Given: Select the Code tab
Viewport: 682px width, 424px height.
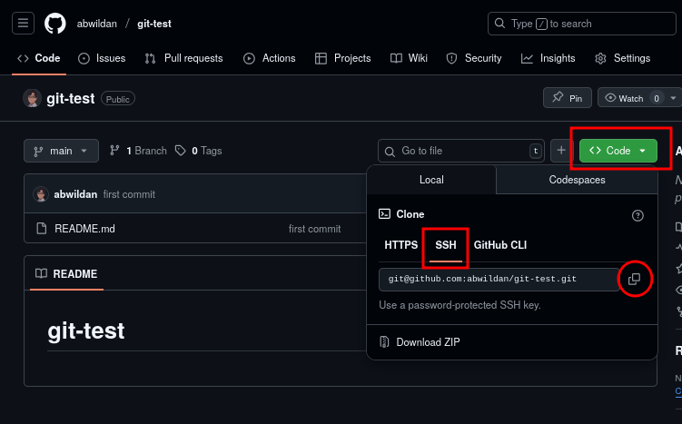Looking at the screenshot, I should pyautogui.click(x=39, y=58).
